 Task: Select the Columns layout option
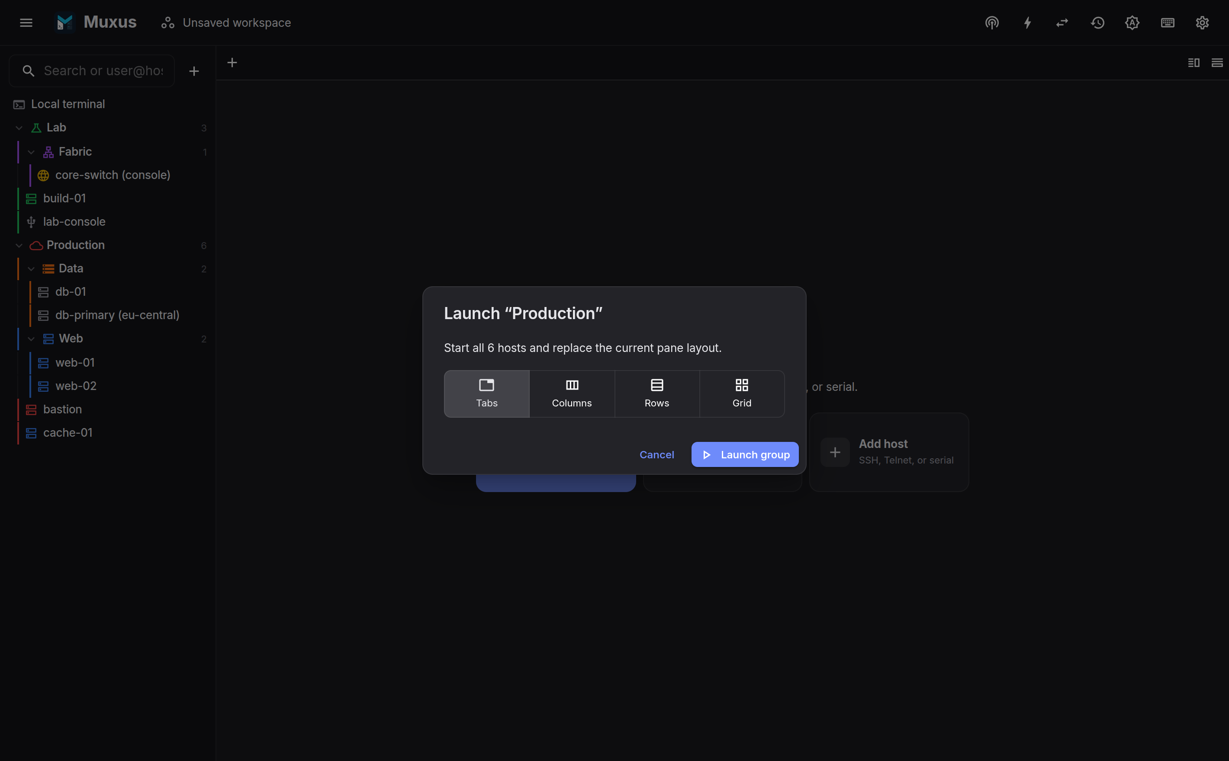click(x=572, y=393)
